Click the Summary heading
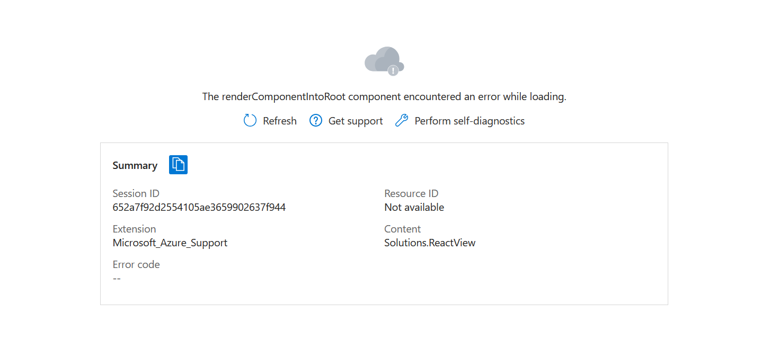 click(135, 165)
